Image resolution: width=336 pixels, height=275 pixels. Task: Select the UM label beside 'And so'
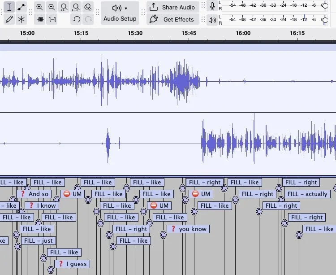coord(73,194)
